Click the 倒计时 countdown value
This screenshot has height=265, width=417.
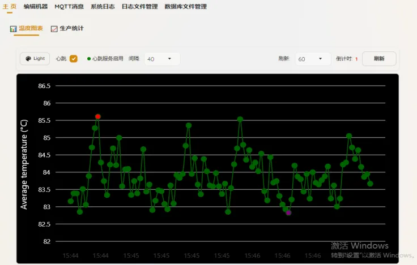[356, 59]
